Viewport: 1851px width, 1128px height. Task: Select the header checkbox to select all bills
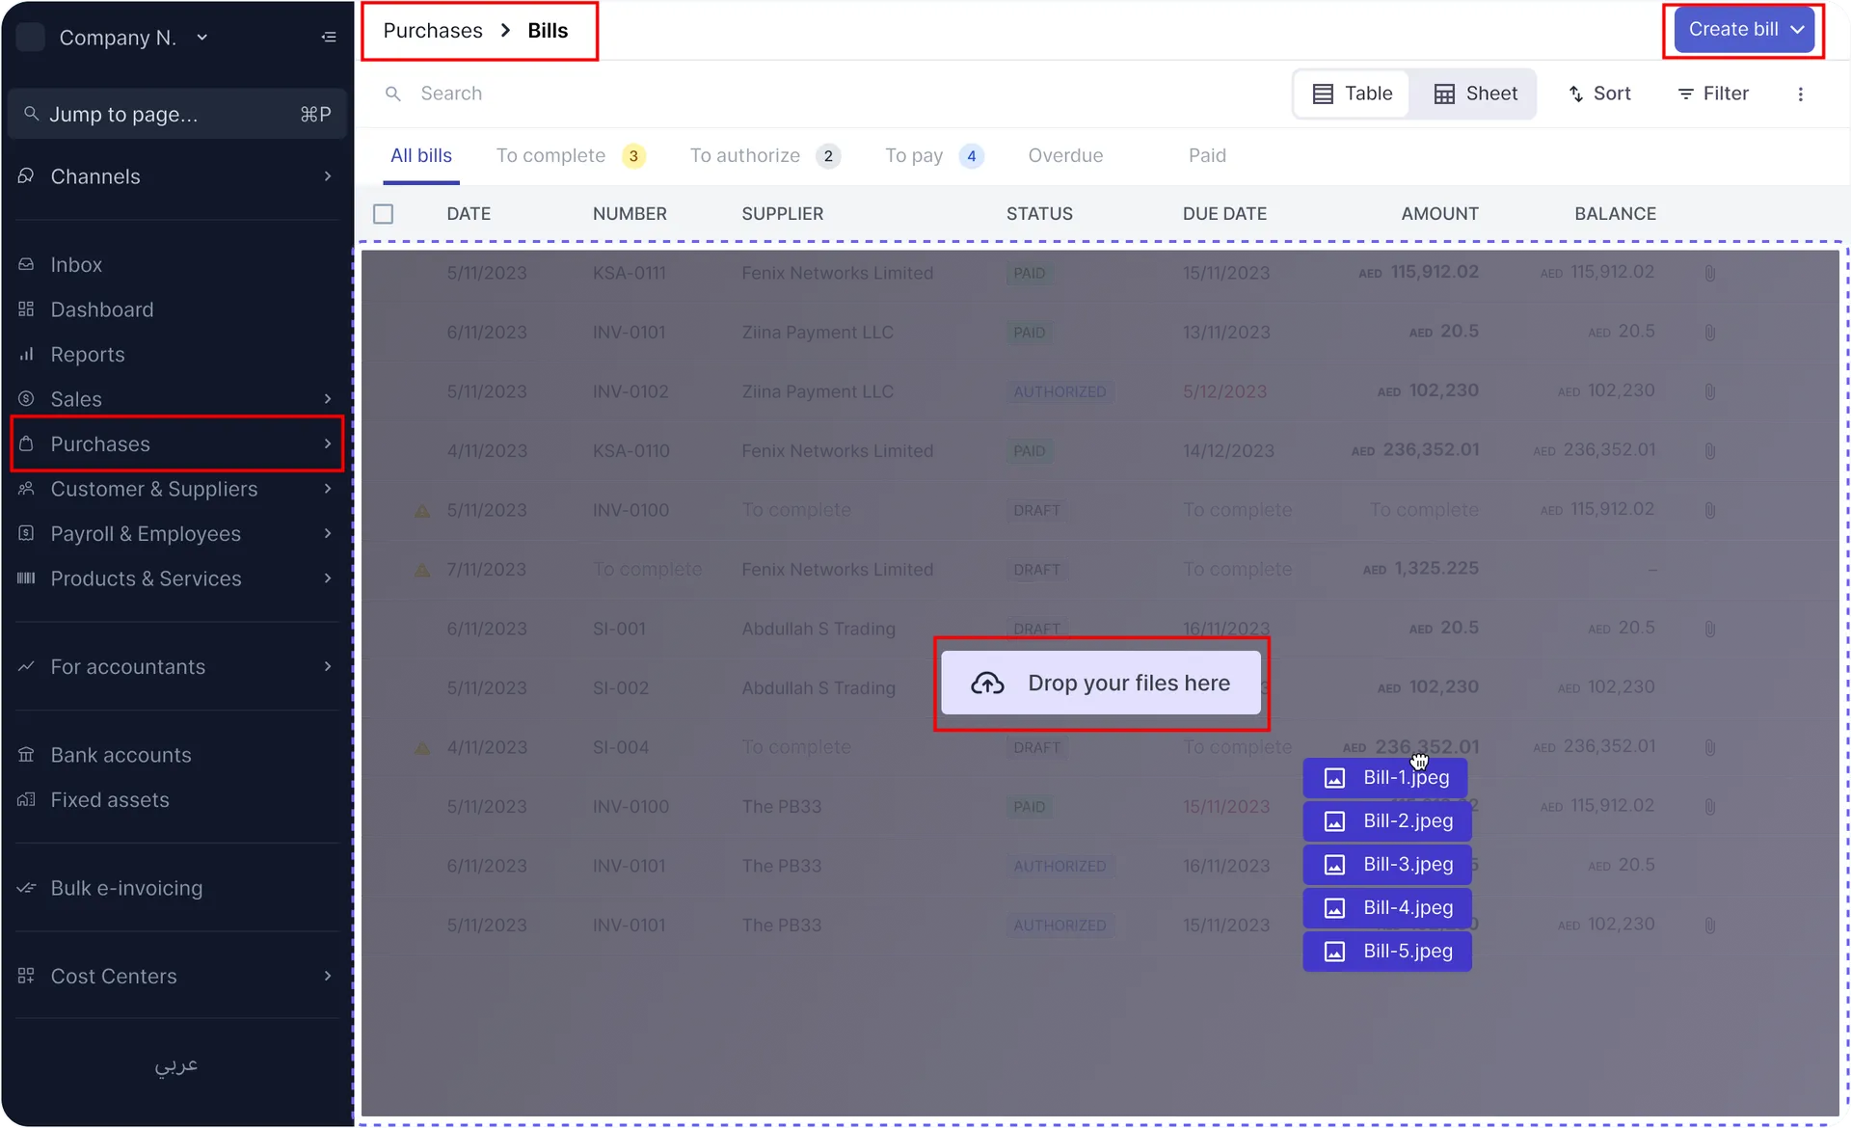(x=383, y=213)
